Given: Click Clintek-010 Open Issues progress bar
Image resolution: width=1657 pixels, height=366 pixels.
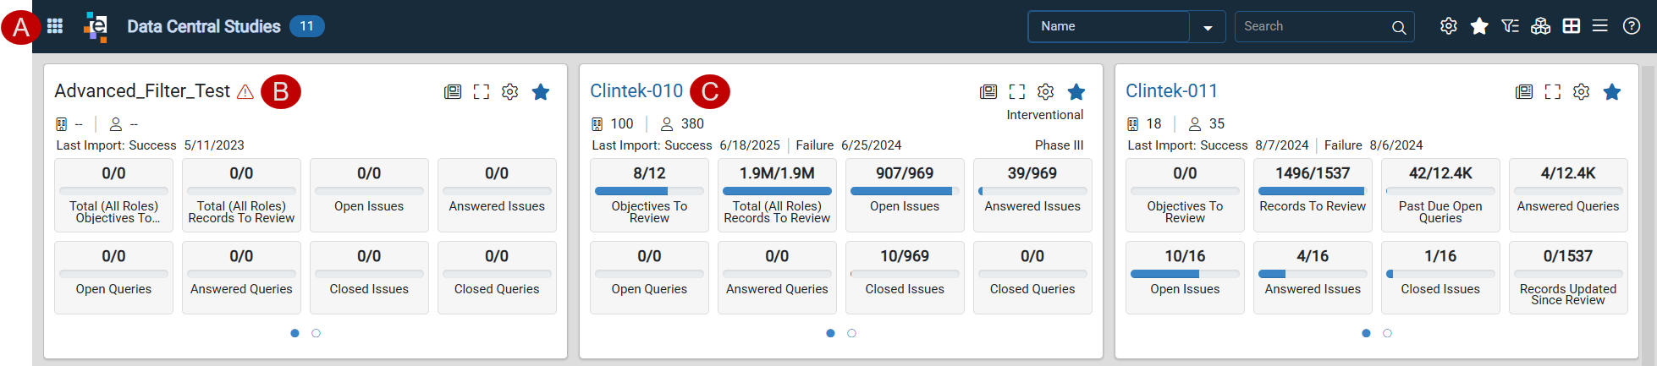Looking at the screenshot, I should coord(905,191).
